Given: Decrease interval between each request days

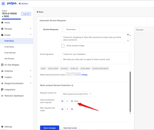Looking at the screenshot, I should click(62, 101).
